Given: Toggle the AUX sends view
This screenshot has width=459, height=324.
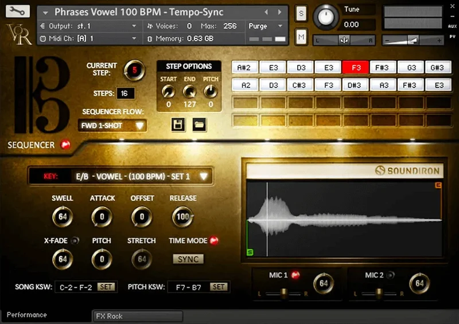Looking at the screenshot, I should [452, 26].
